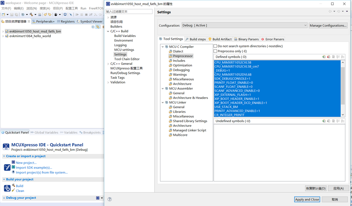Click Add icon for Undefined symbols
Screen dimensions: 352x206
tap(324, 121)
